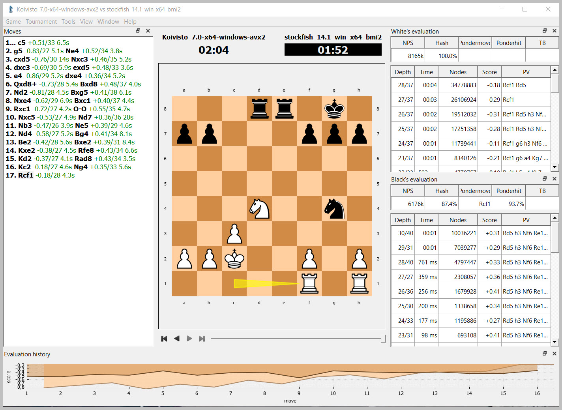
Task: Click the white pawn on f2
Action: click(x=309, y=258)
